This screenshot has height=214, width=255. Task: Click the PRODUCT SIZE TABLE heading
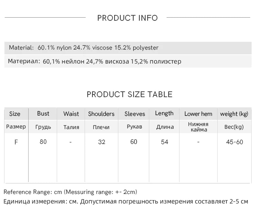(130, 94)
